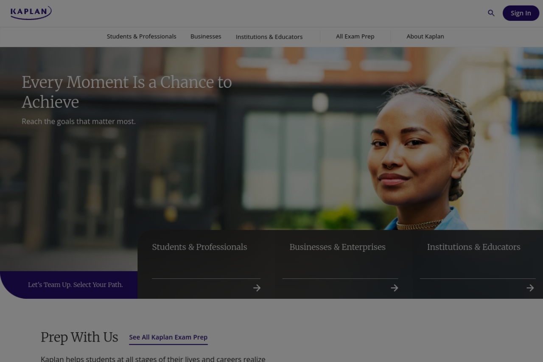Click the Institutions & Educators card arrow

click(530, 288)
